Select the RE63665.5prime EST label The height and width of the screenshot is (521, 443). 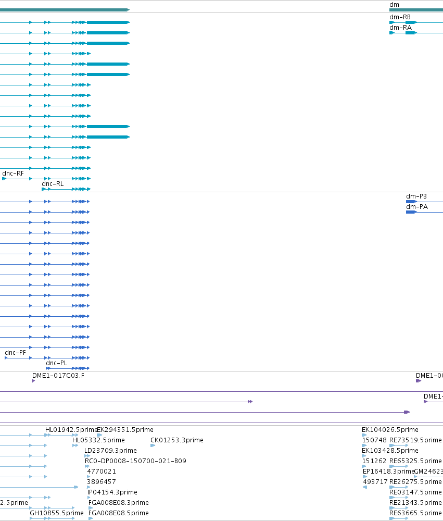(415, 513)
